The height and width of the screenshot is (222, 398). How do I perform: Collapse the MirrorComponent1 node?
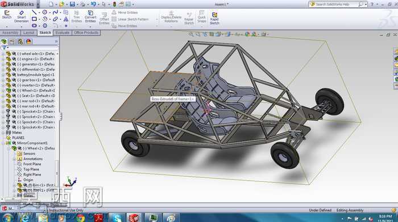coord(3,143)
